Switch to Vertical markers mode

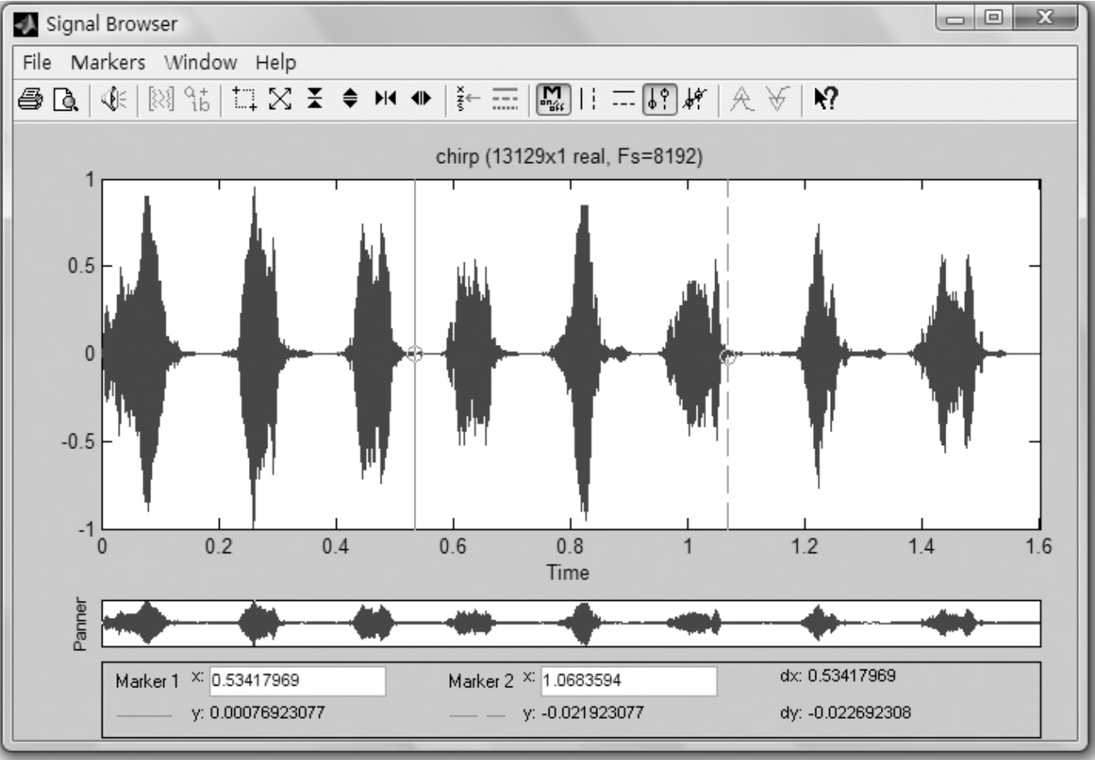(x=588, y=99)
